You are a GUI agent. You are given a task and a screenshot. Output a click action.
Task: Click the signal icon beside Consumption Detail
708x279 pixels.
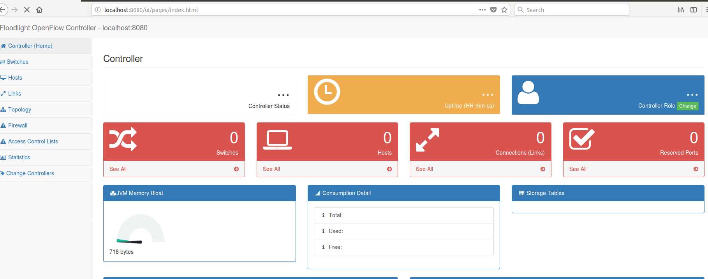(317, 193)
